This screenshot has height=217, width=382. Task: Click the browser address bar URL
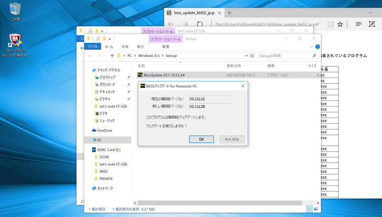267,24
